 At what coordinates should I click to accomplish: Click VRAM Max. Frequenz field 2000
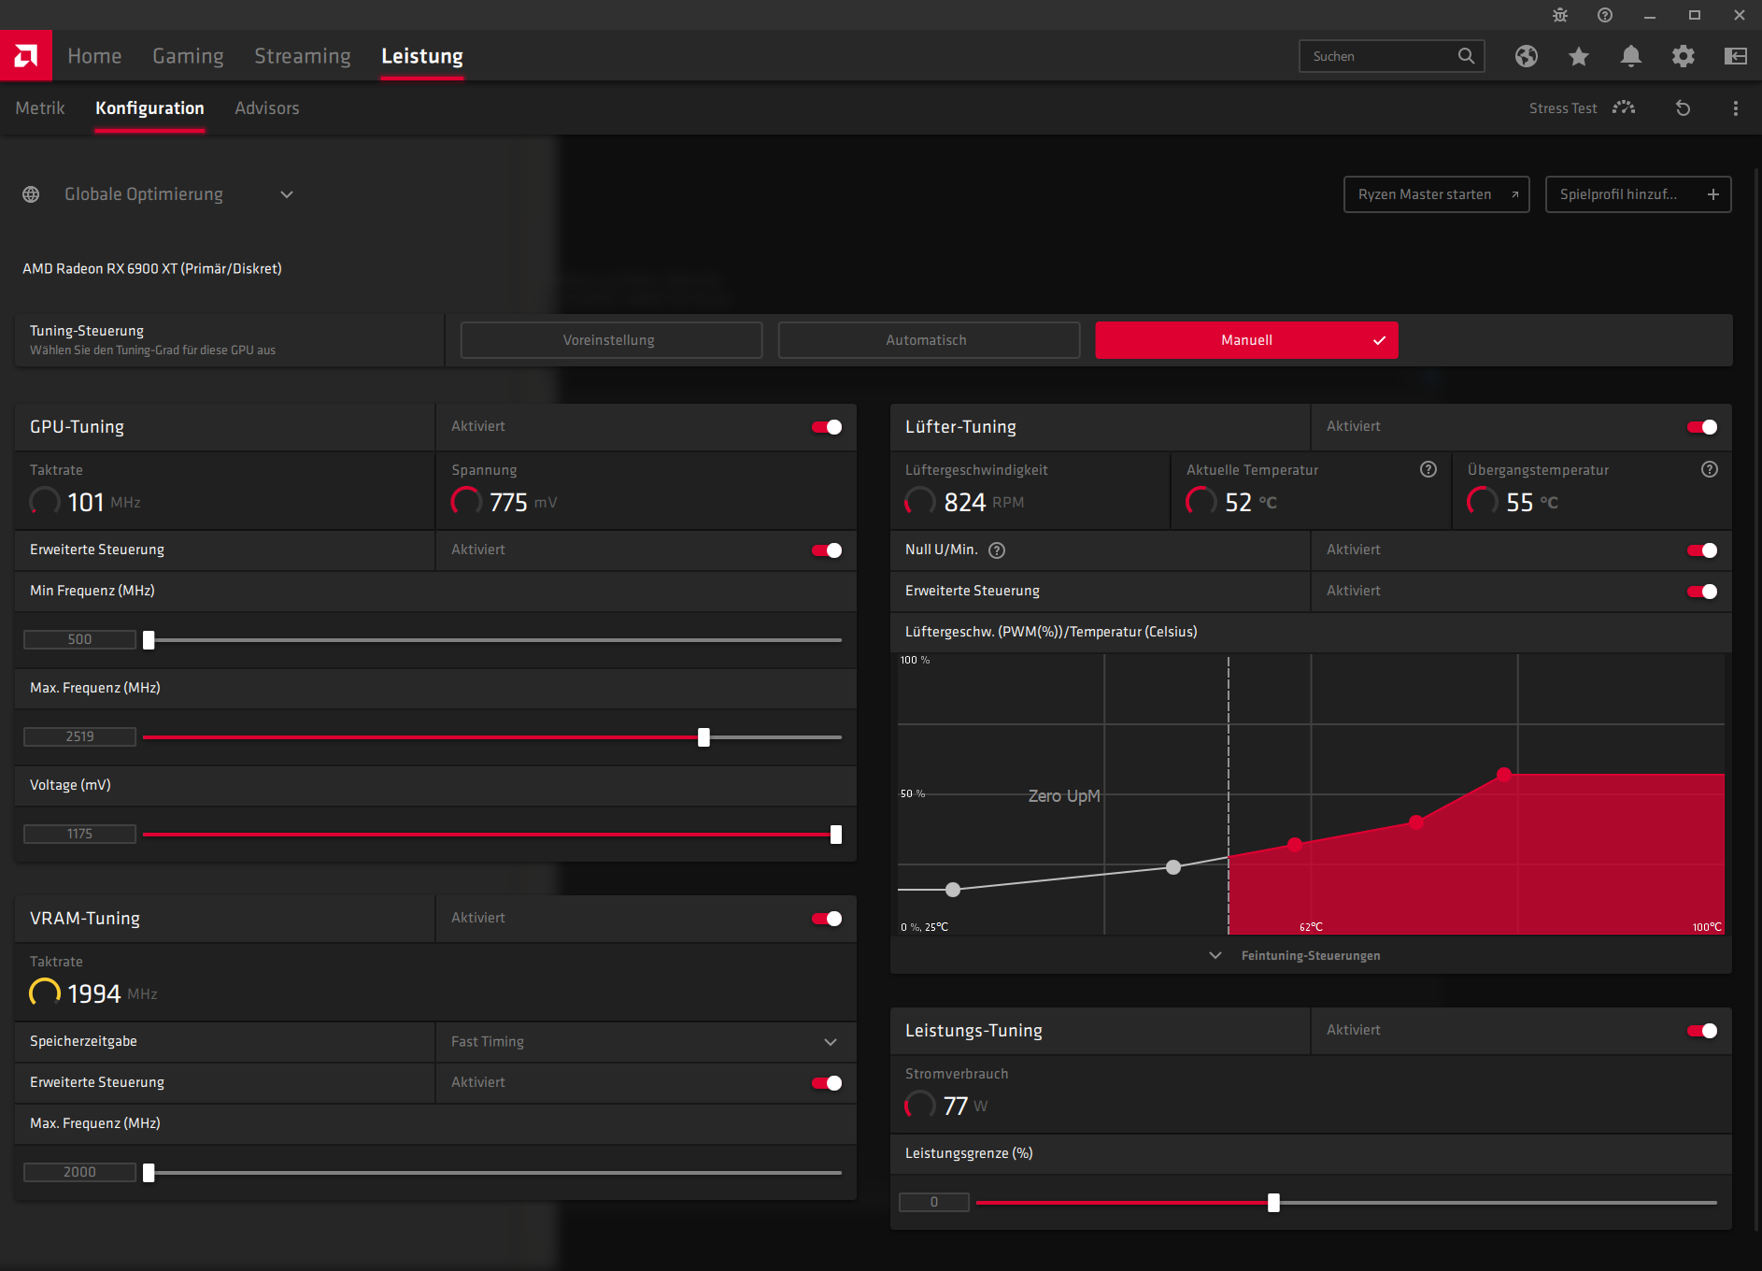(x=79, y=1173)
